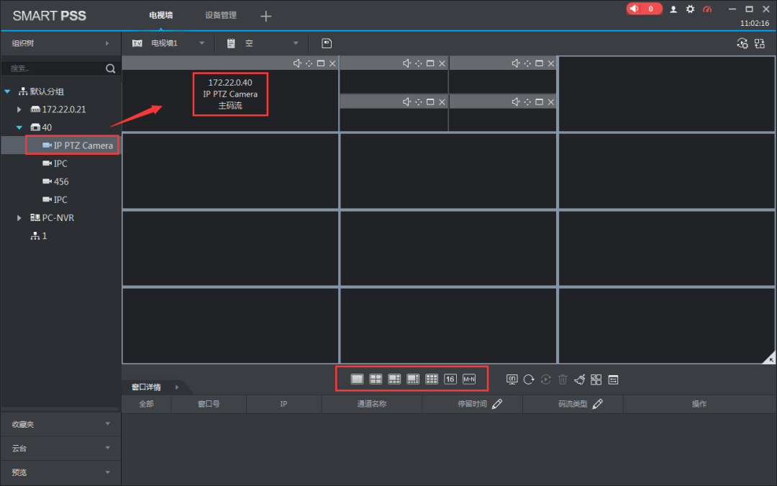Screen dimensions: 777x486
Task: Toggle audio in second screen's bottom-right sub-window
Action: (515, 102)
